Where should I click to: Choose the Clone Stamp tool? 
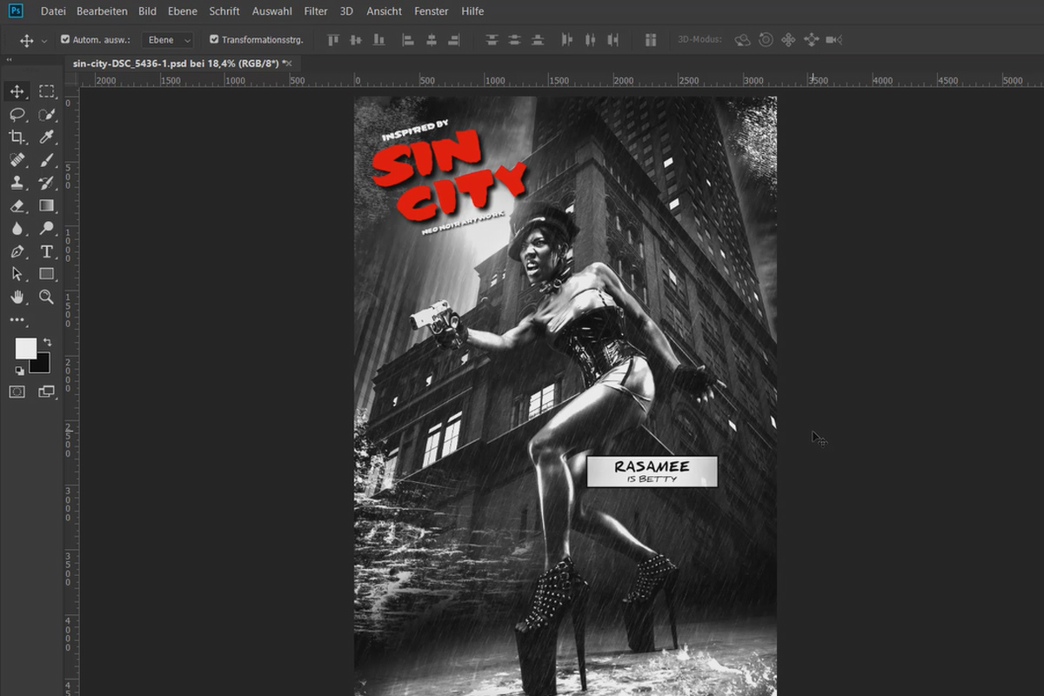(17, 183)
